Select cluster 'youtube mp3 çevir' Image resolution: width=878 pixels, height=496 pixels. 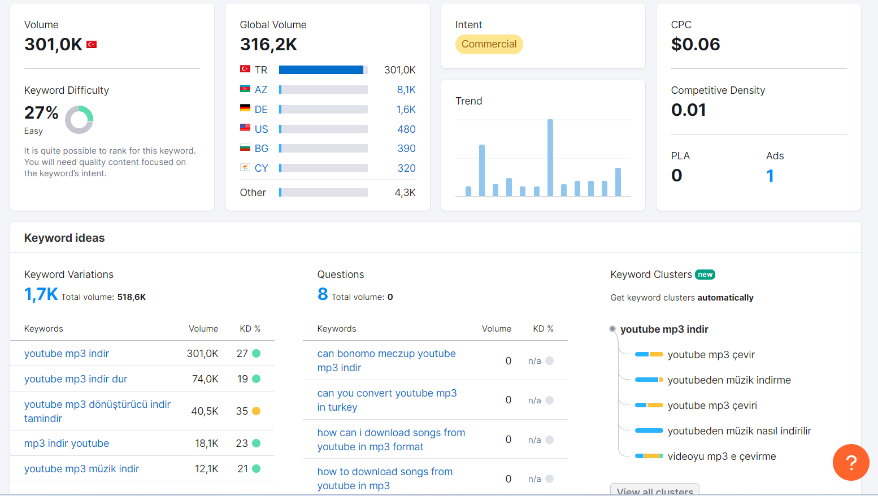coord(711,355)
